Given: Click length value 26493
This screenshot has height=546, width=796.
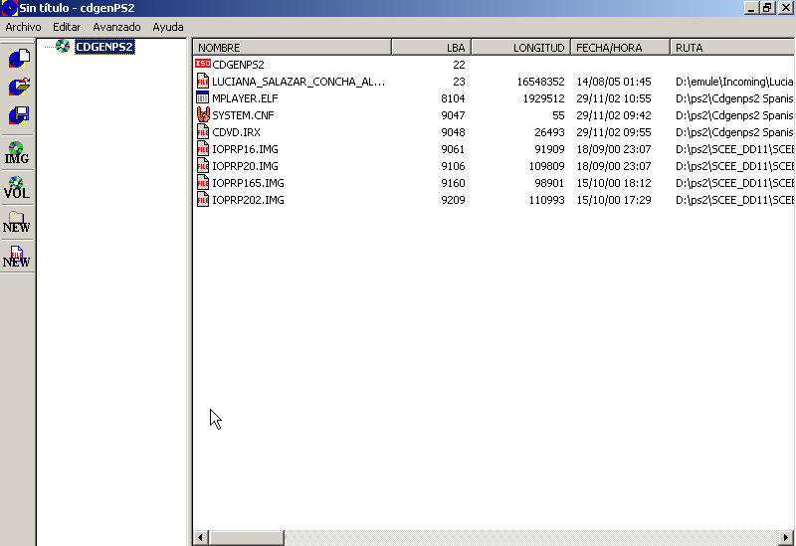Looking at the screenshot, I should pos(549,132).
